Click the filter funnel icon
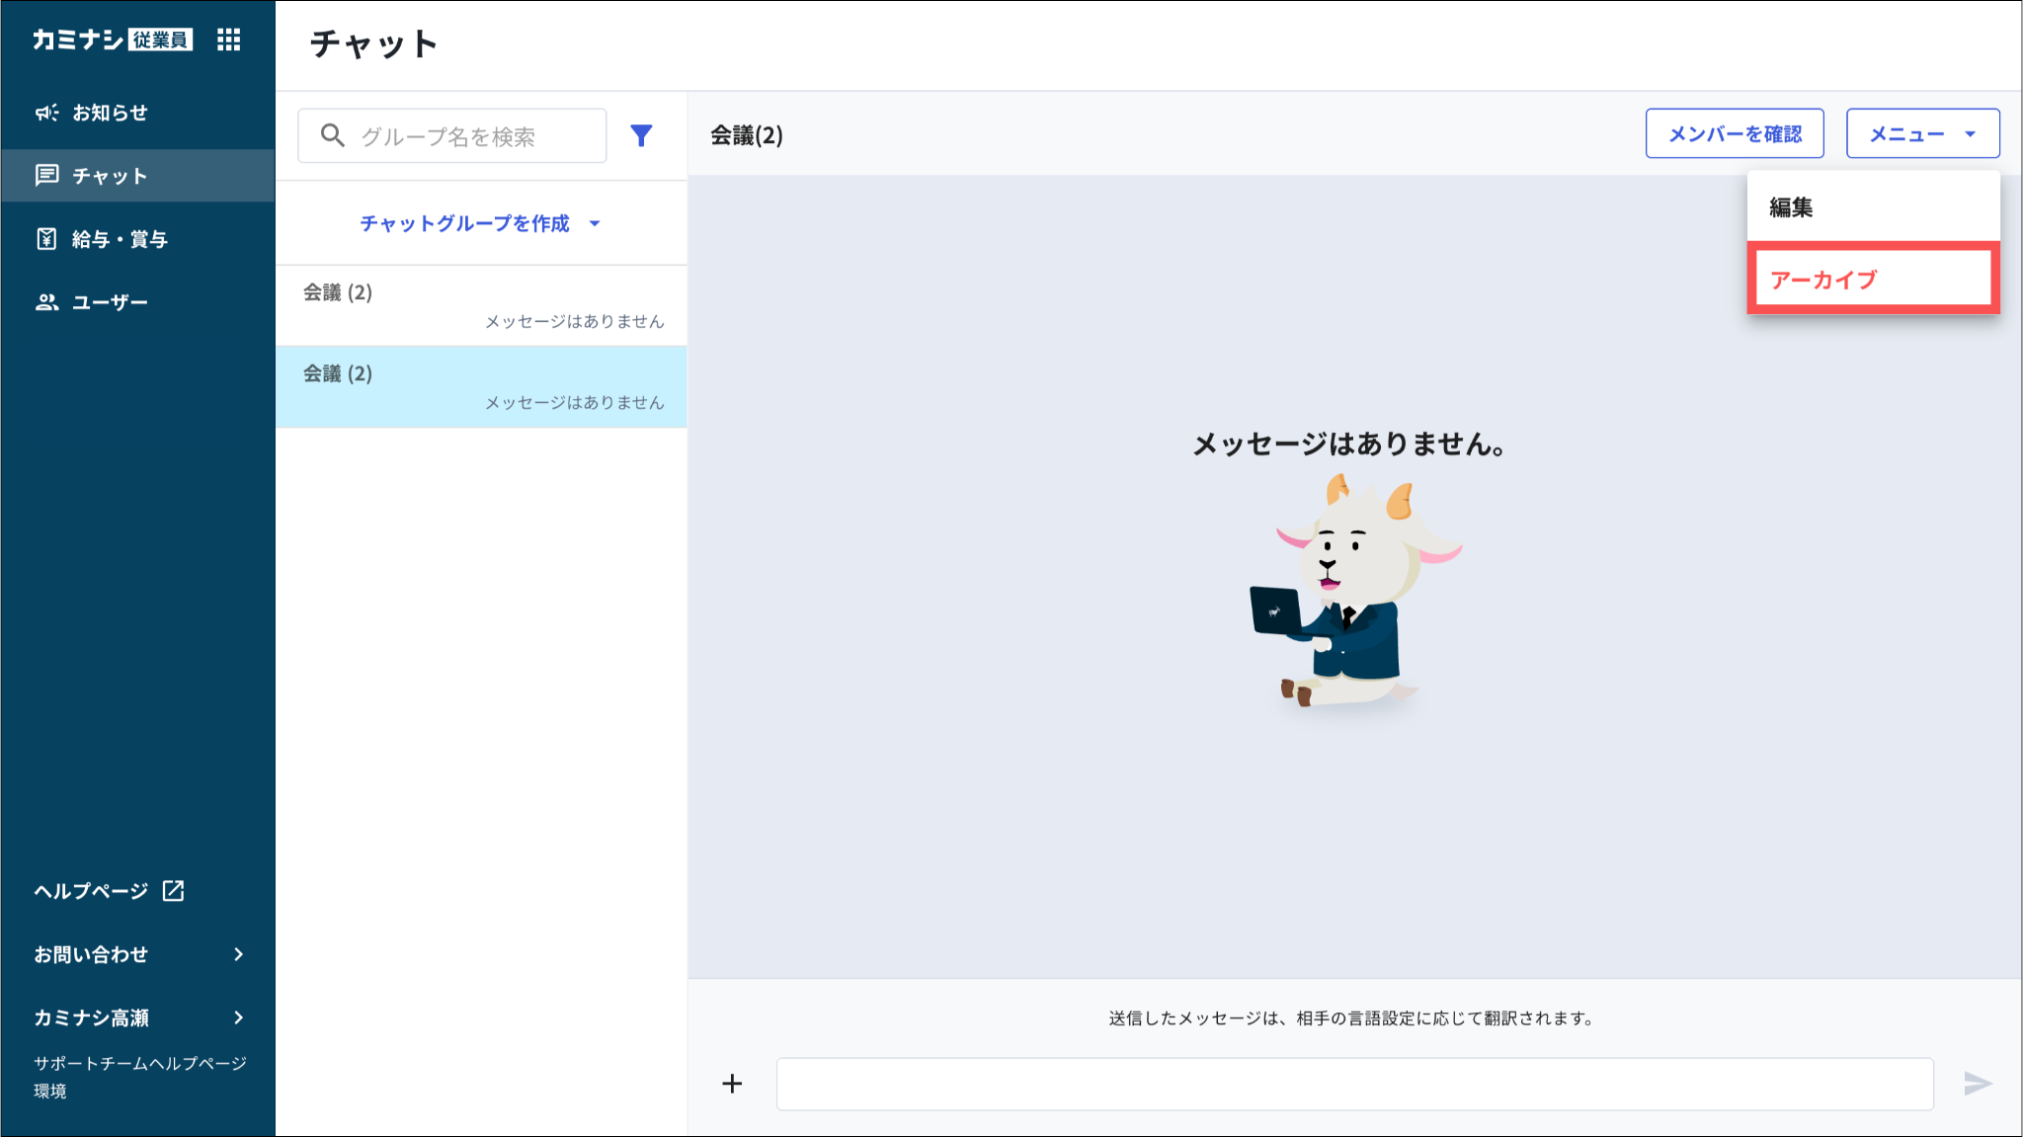The image size is (2023, 1137). 641,135
